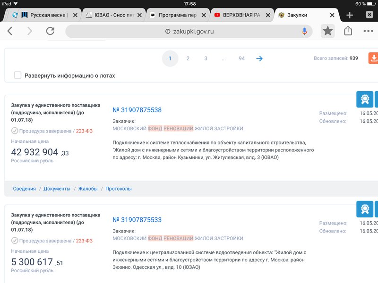Click the starting price 42 932 904,33
Screen dimensions: 378x283
click(40, 152)
